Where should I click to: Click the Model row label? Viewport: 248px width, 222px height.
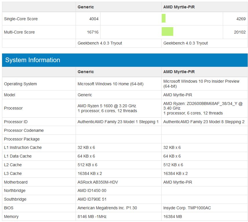[10, 95]
